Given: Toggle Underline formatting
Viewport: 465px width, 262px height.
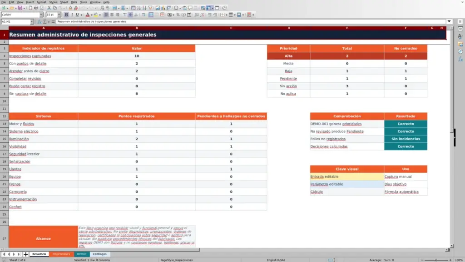Looking at the screenshot, I should [77, 15].
